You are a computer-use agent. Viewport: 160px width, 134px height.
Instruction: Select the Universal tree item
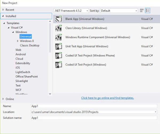26,36
